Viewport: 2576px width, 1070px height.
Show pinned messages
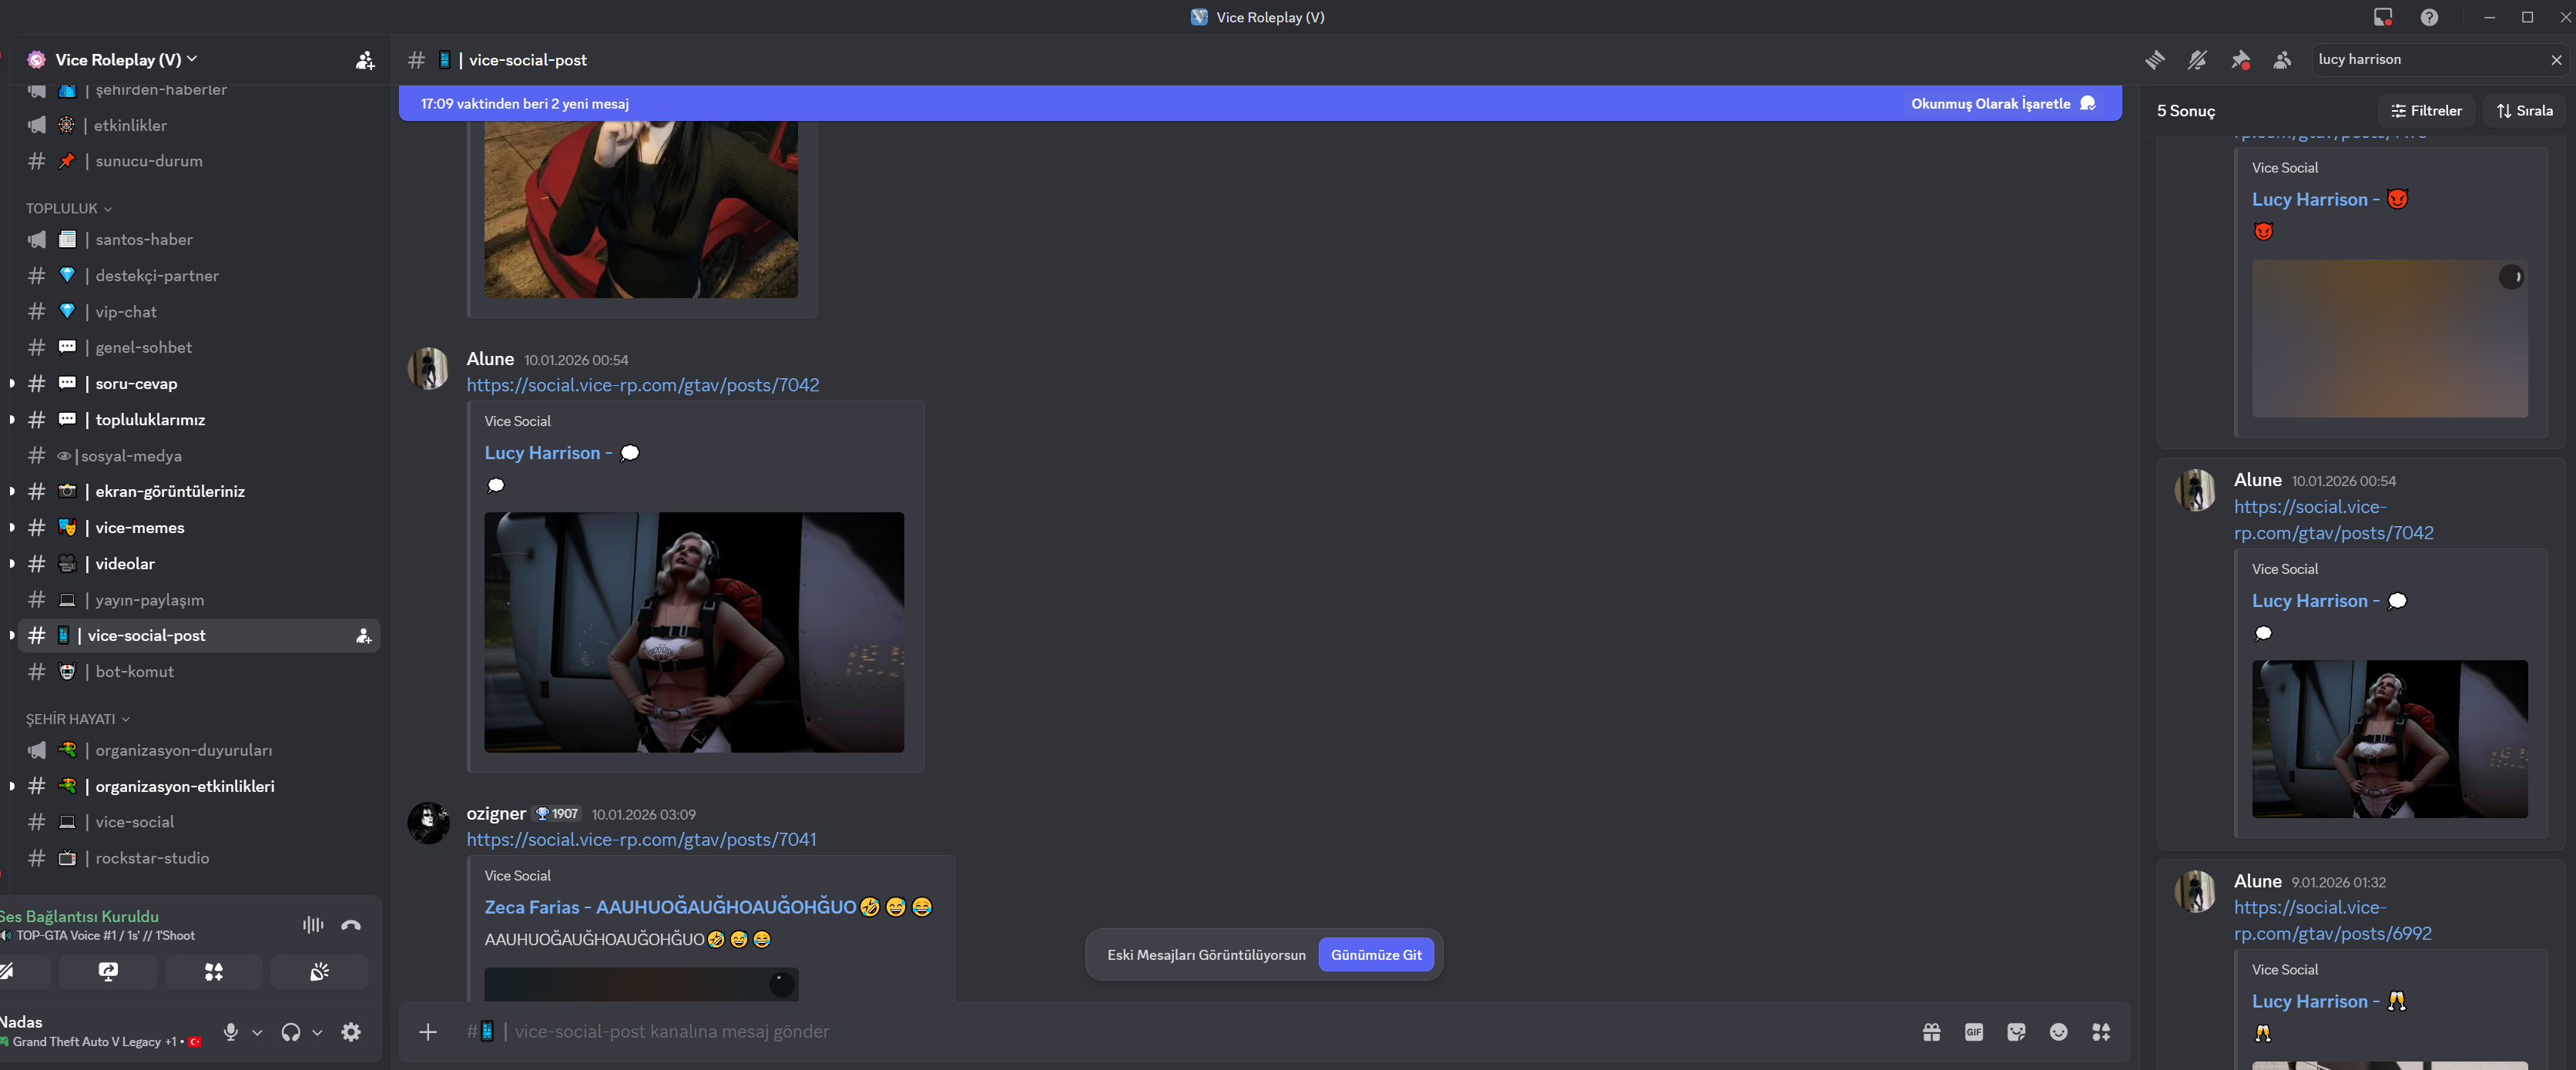(x=2240, y=60)
